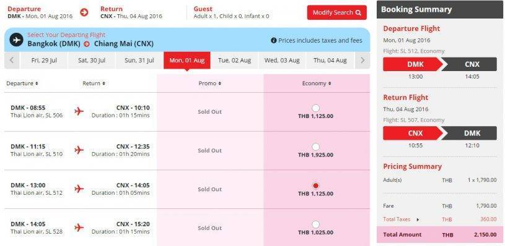Click the red plane icon on SL 528 row
Image resolution: width=505 pixels, height=246 pixels.
pyautogui.click(x=79, y=227)
